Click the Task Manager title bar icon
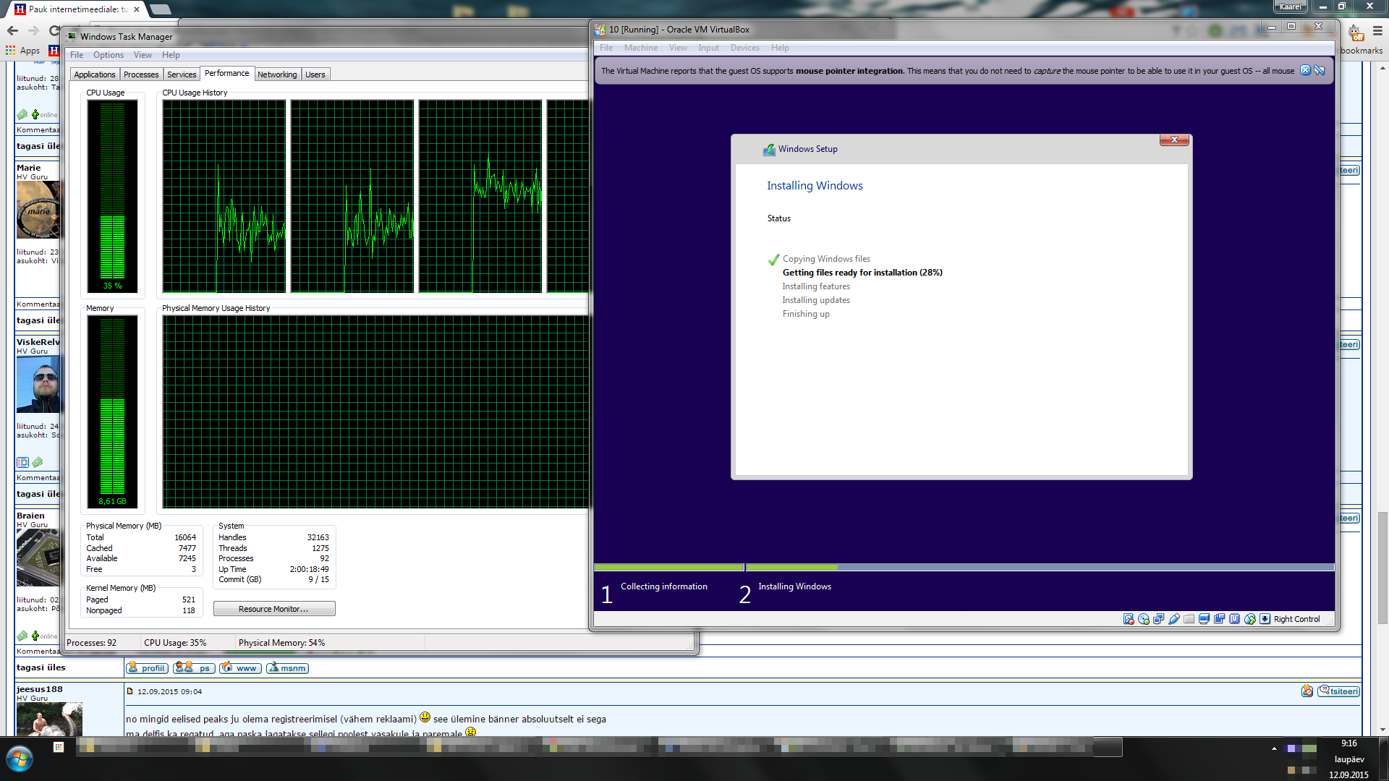The width and height of the screenshot is (1389, 781). 72,36
